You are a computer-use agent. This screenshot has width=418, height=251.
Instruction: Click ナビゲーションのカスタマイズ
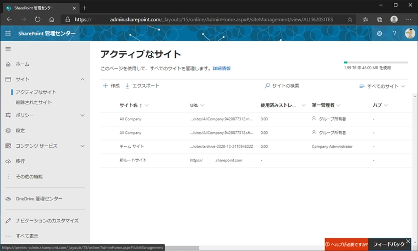tap(47, 221)
